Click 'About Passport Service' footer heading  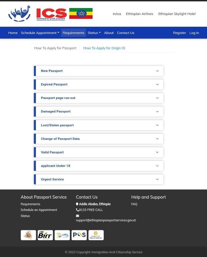click(44, 197)
